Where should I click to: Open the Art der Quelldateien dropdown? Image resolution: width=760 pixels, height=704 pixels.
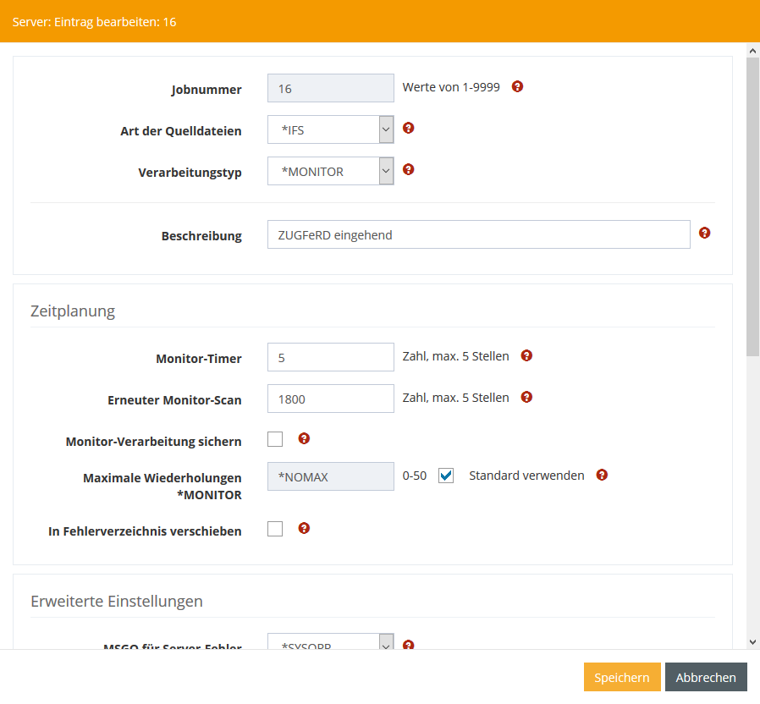(331, 129)
